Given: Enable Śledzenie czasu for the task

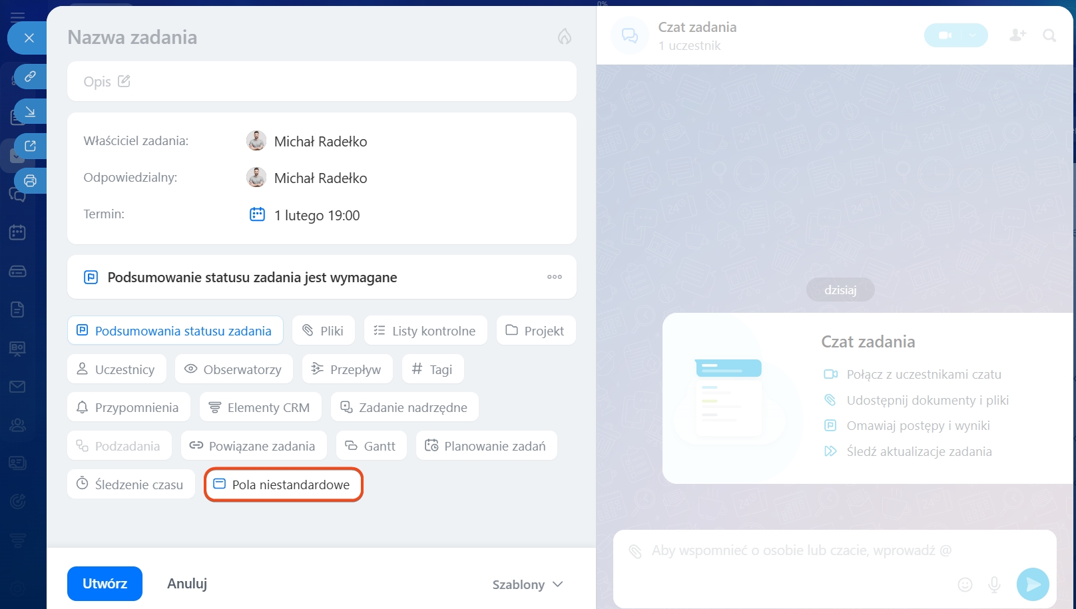Looking at the screenshot, I should click(131, 485).
